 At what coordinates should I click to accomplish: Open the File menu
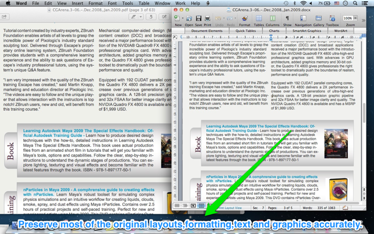tap(35, 3)
